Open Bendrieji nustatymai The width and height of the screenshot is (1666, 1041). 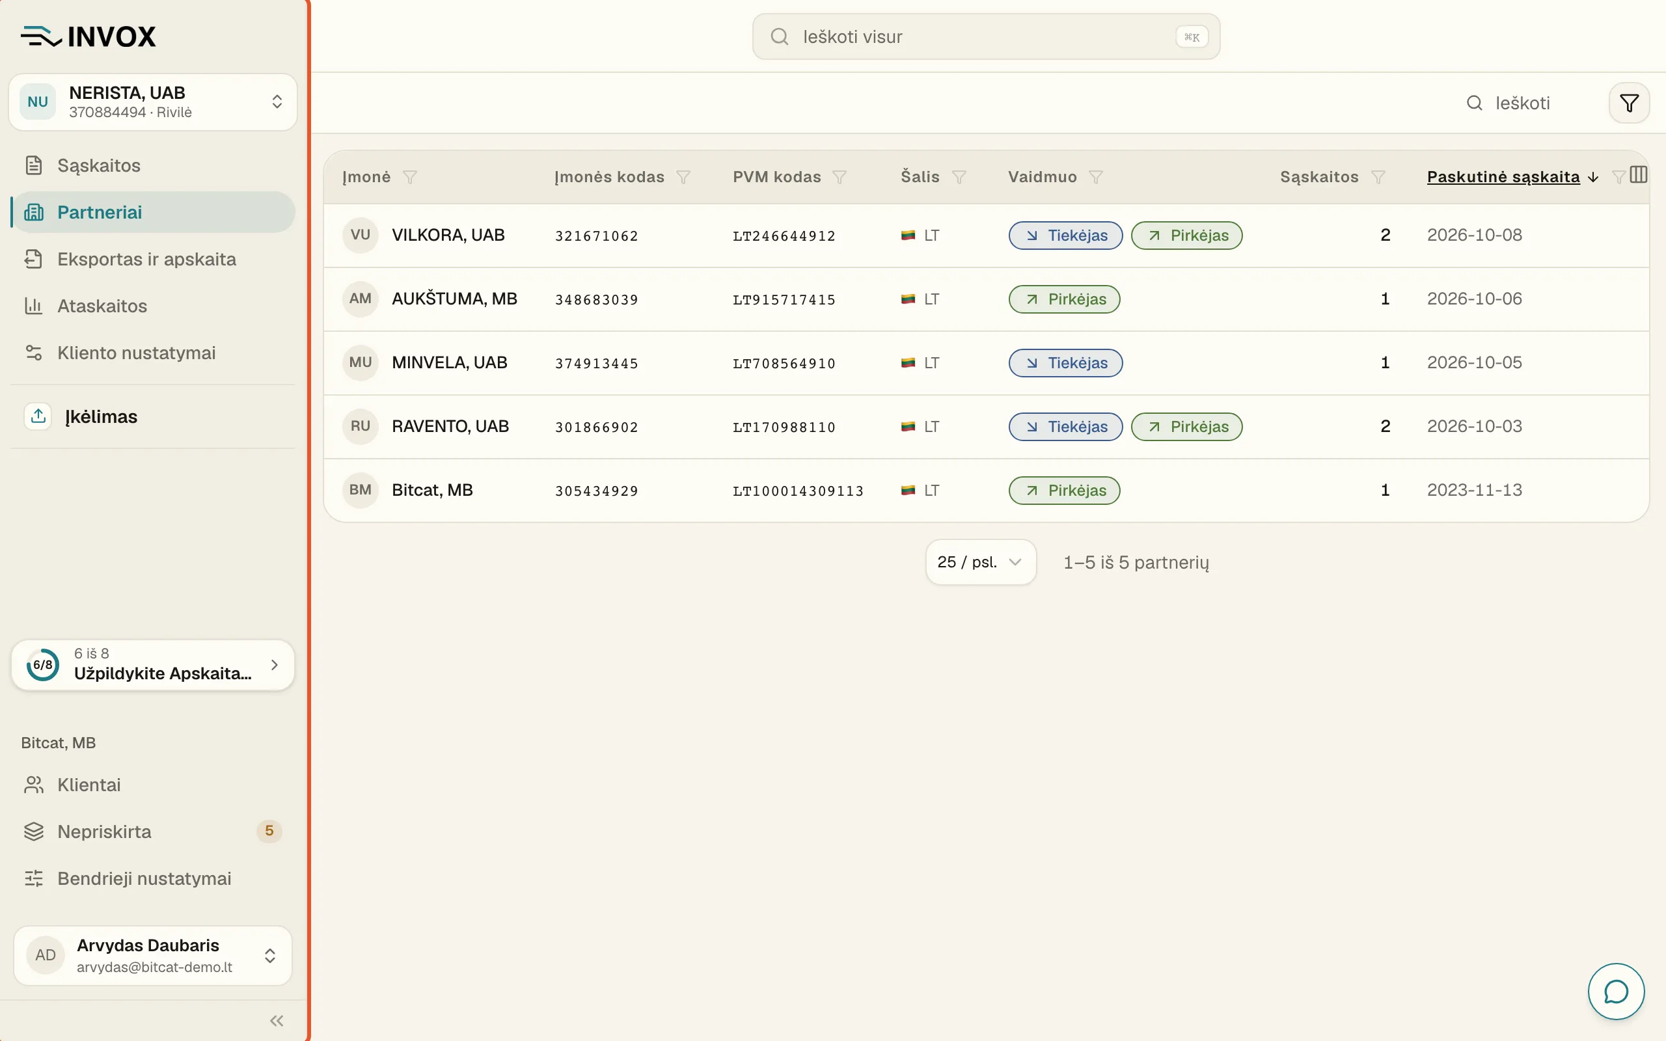tap(153, 878)
